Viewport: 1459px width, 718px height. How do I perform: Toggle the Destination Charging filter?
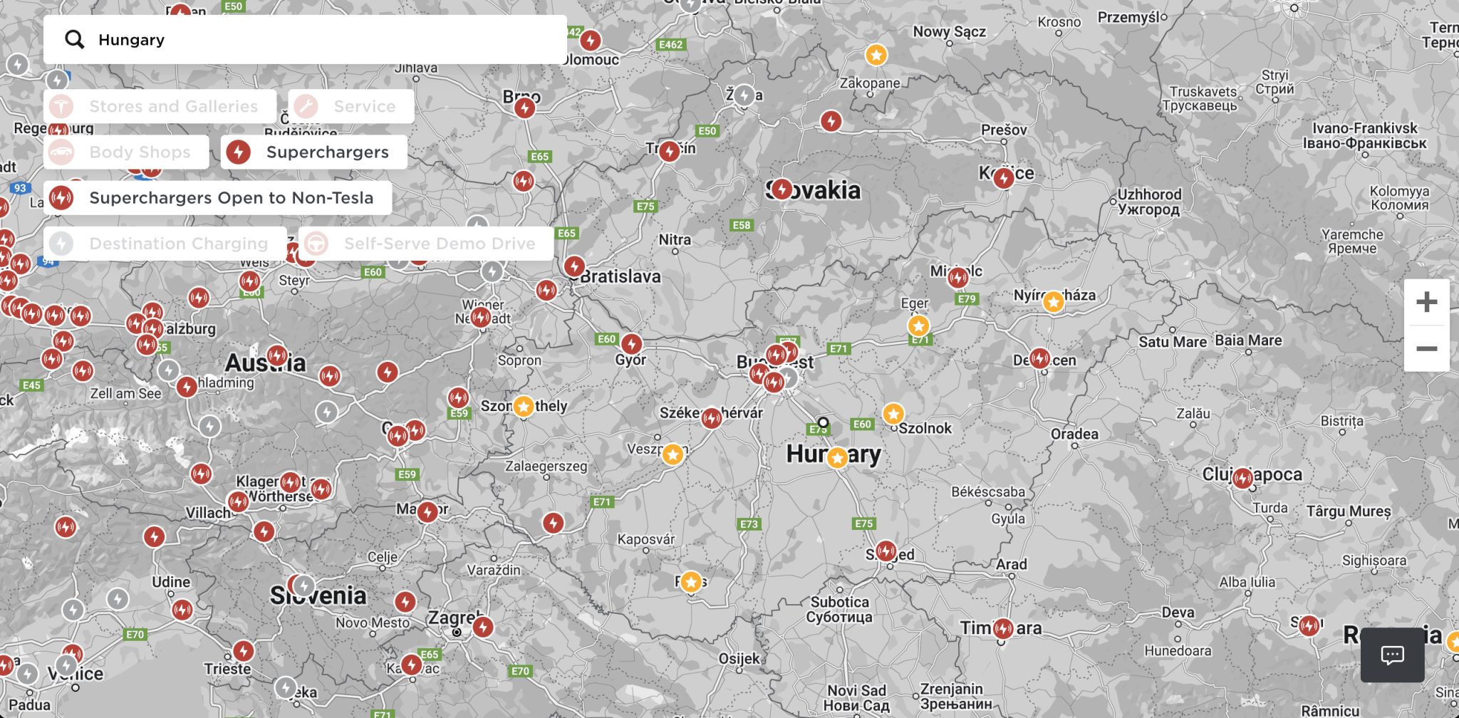165,243
